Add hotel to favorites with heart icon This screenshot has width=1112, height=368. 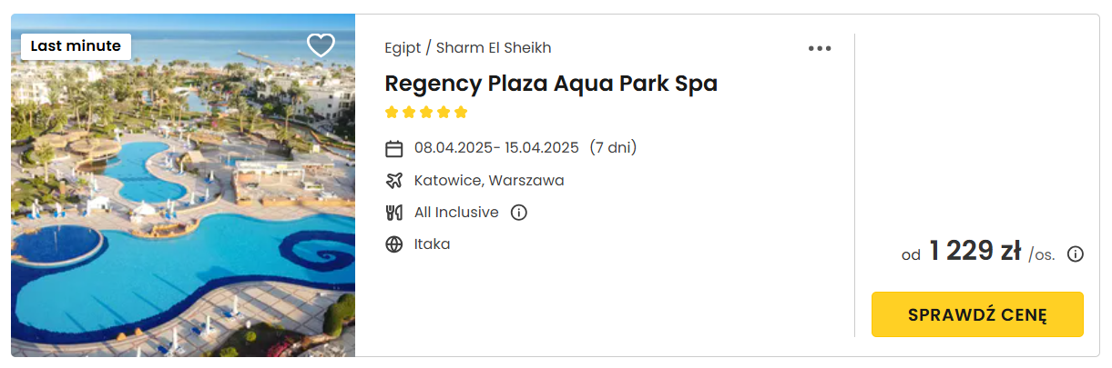[x=321, y=45]
